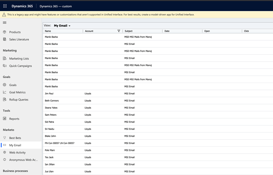Collapse the sidebar with hamburger icon
Image resolution: width=273 pixels, height=175 pixels.
pyautogui.click(x=5, y=23)
